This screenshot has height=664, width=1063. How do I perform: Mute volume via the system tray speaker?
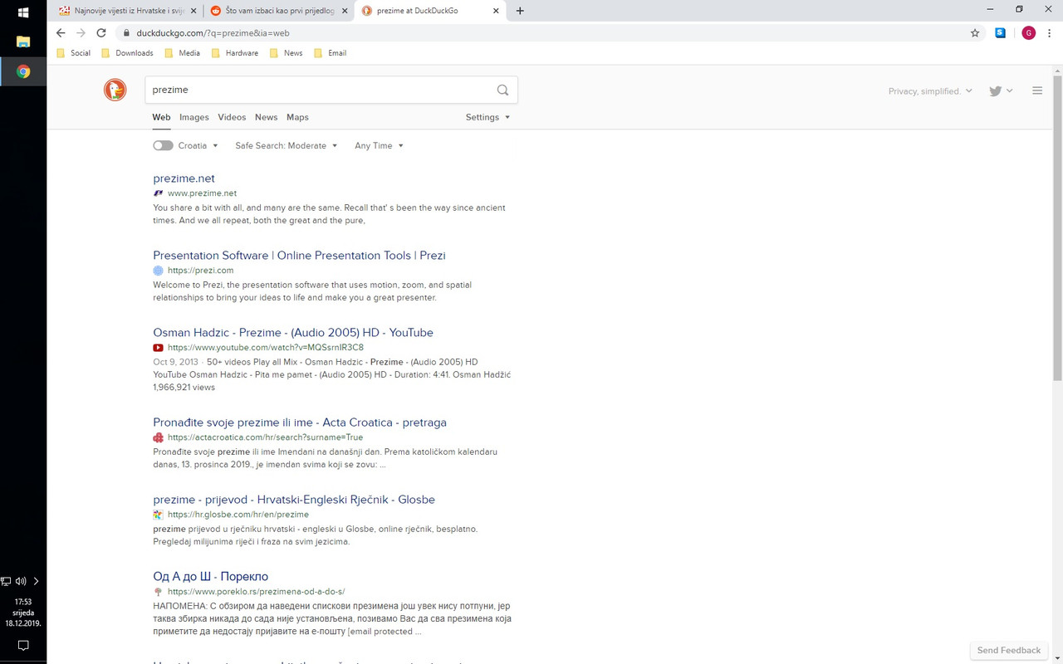[x=20, y=581]
